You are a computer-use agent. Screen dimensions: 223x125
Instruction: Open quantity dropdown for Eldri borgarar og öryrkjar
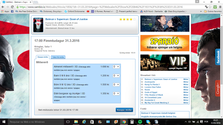[116, 94]
